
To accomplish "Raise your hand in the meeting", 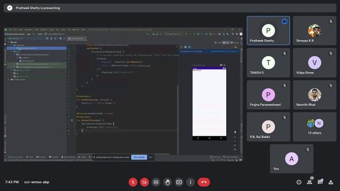I will coord(167,182).
